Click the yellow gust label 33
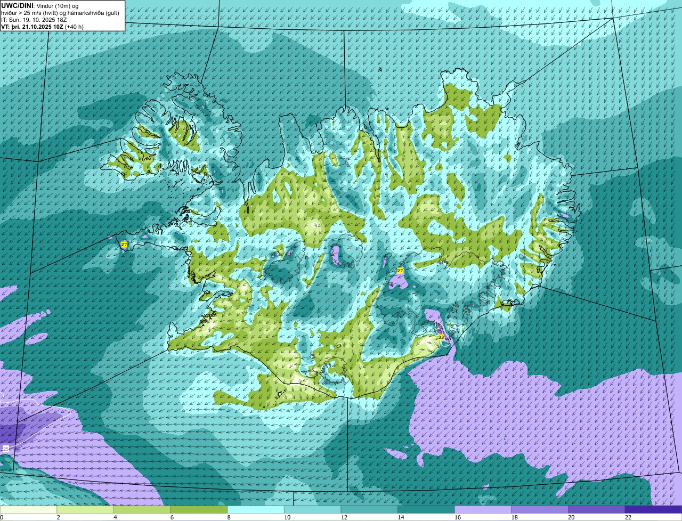The height and width of the screenshot is (521, 682). pyautogui.click(x=441, y=337)
